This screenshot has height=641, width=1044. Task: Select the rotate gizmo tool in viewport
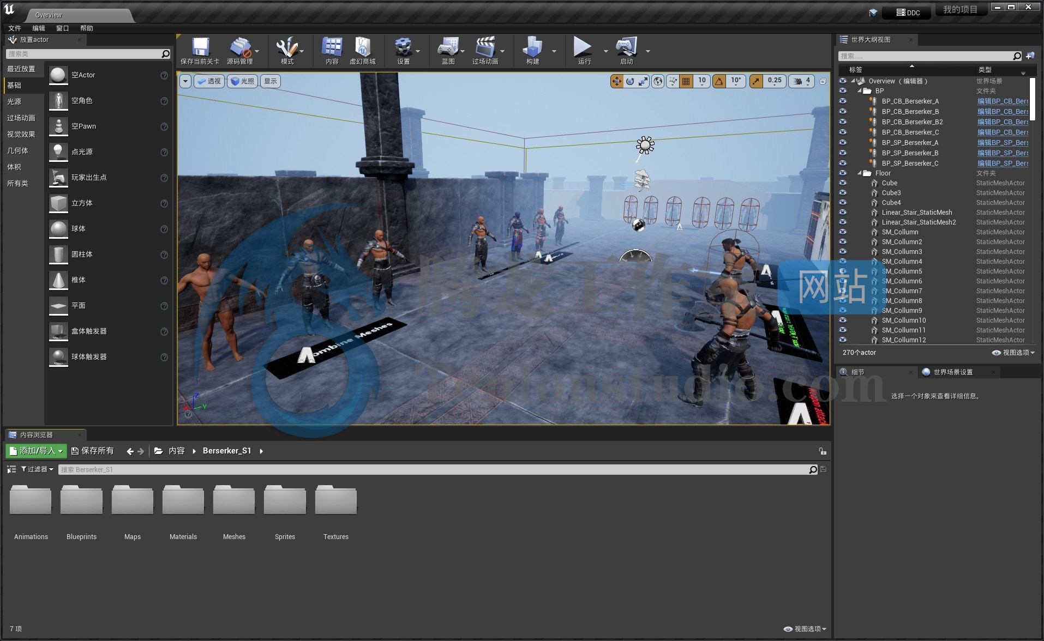pos(630,81)
